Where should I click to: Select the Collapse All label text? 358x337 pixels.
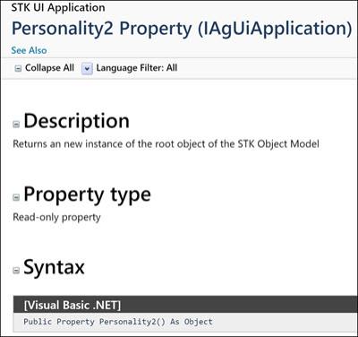49,68
